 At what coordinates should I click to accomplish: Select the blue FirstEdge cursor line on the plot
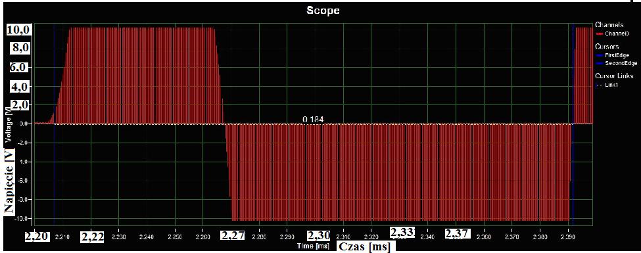point(54,125)
